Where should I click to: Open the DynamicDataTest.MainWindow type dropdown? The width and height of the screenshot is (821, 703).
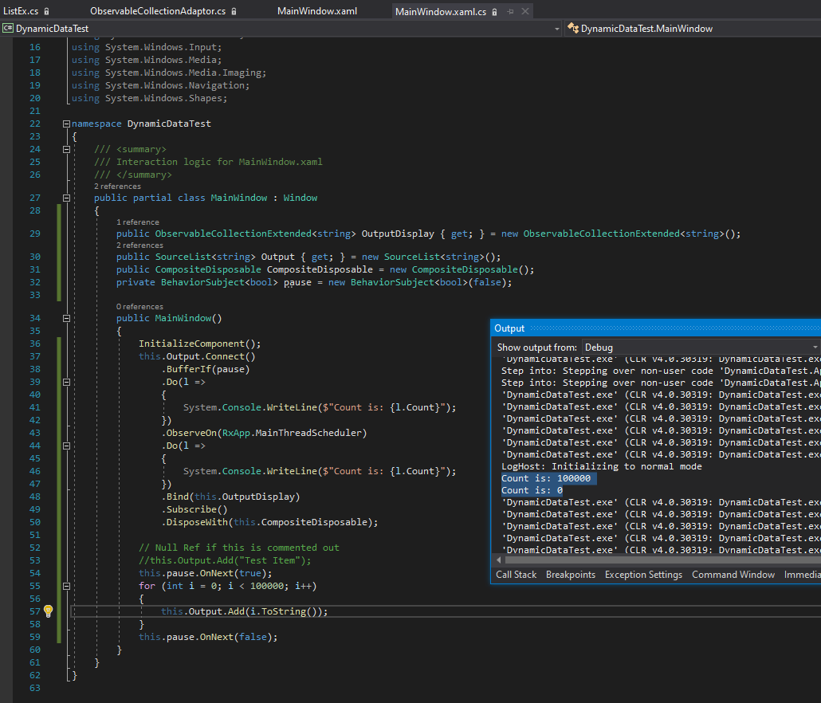[x=693, y=28]
